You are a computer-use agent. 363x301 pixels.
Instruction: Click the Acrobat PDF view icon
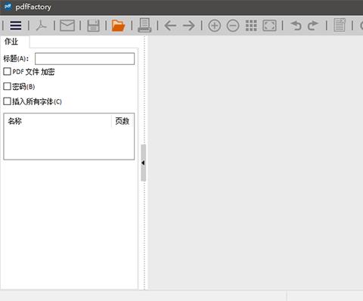(x=42, y=26)
